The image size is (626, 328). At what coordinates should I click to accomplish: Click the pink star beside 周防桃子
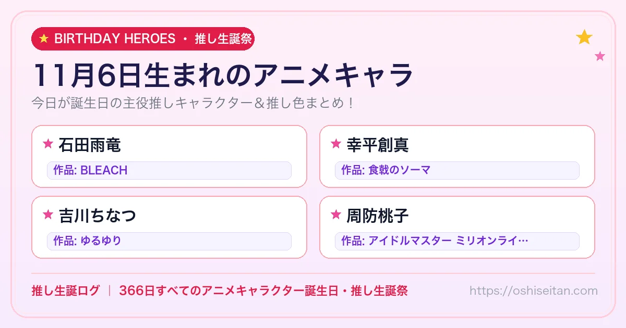[336, 215]
